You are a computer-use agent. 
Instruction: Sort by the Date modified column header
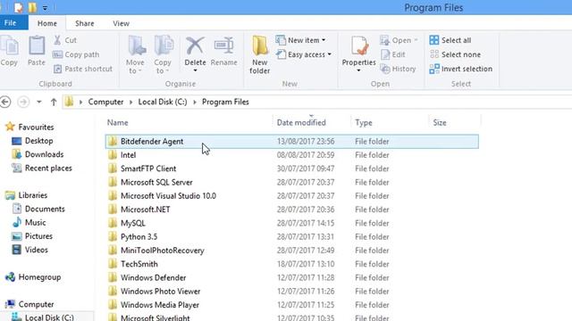click(x=301, y=123)
